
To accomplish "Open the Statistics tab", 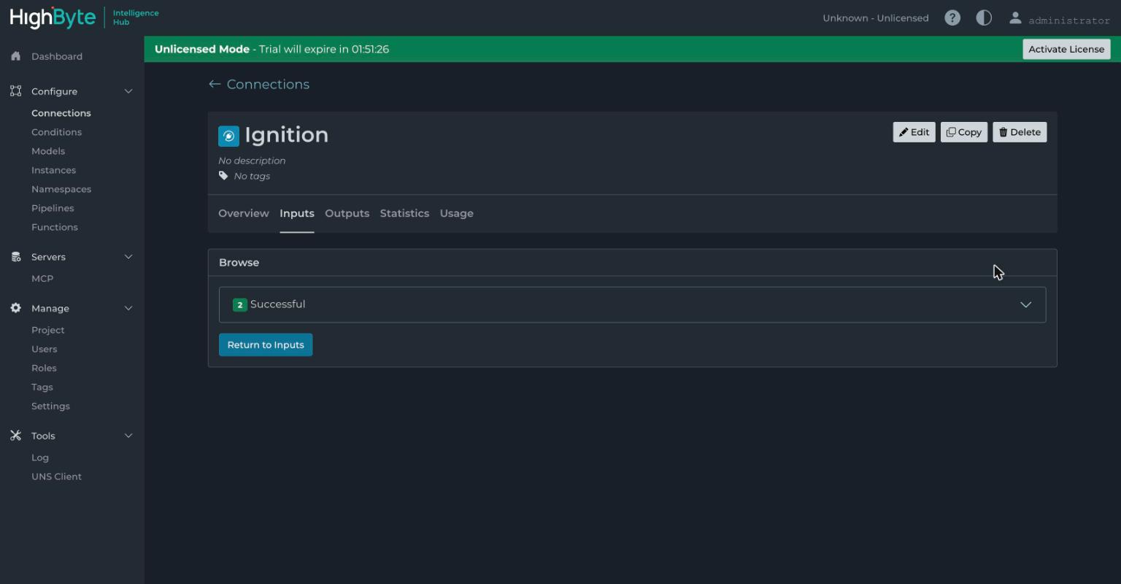I will coord(404,213).
